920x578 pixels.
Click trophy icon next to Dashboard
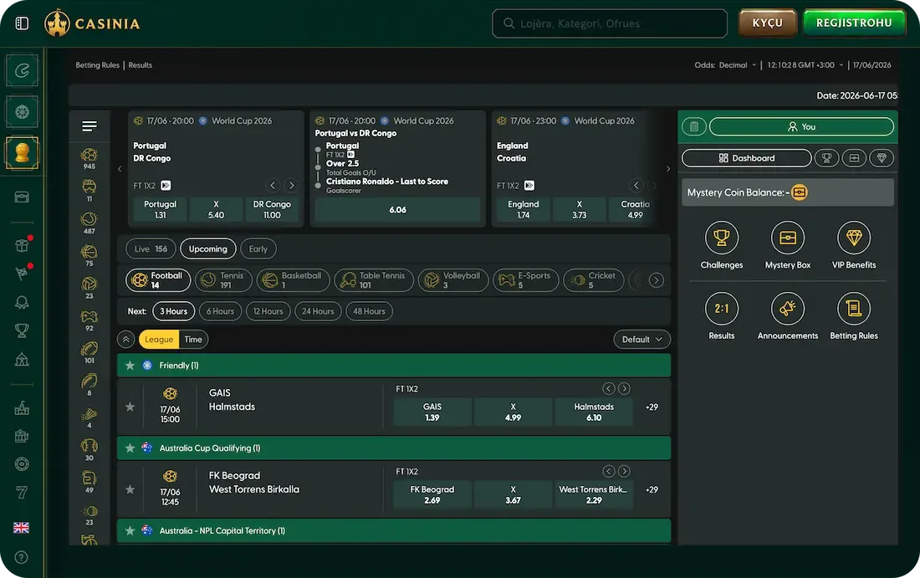(826, 158)
